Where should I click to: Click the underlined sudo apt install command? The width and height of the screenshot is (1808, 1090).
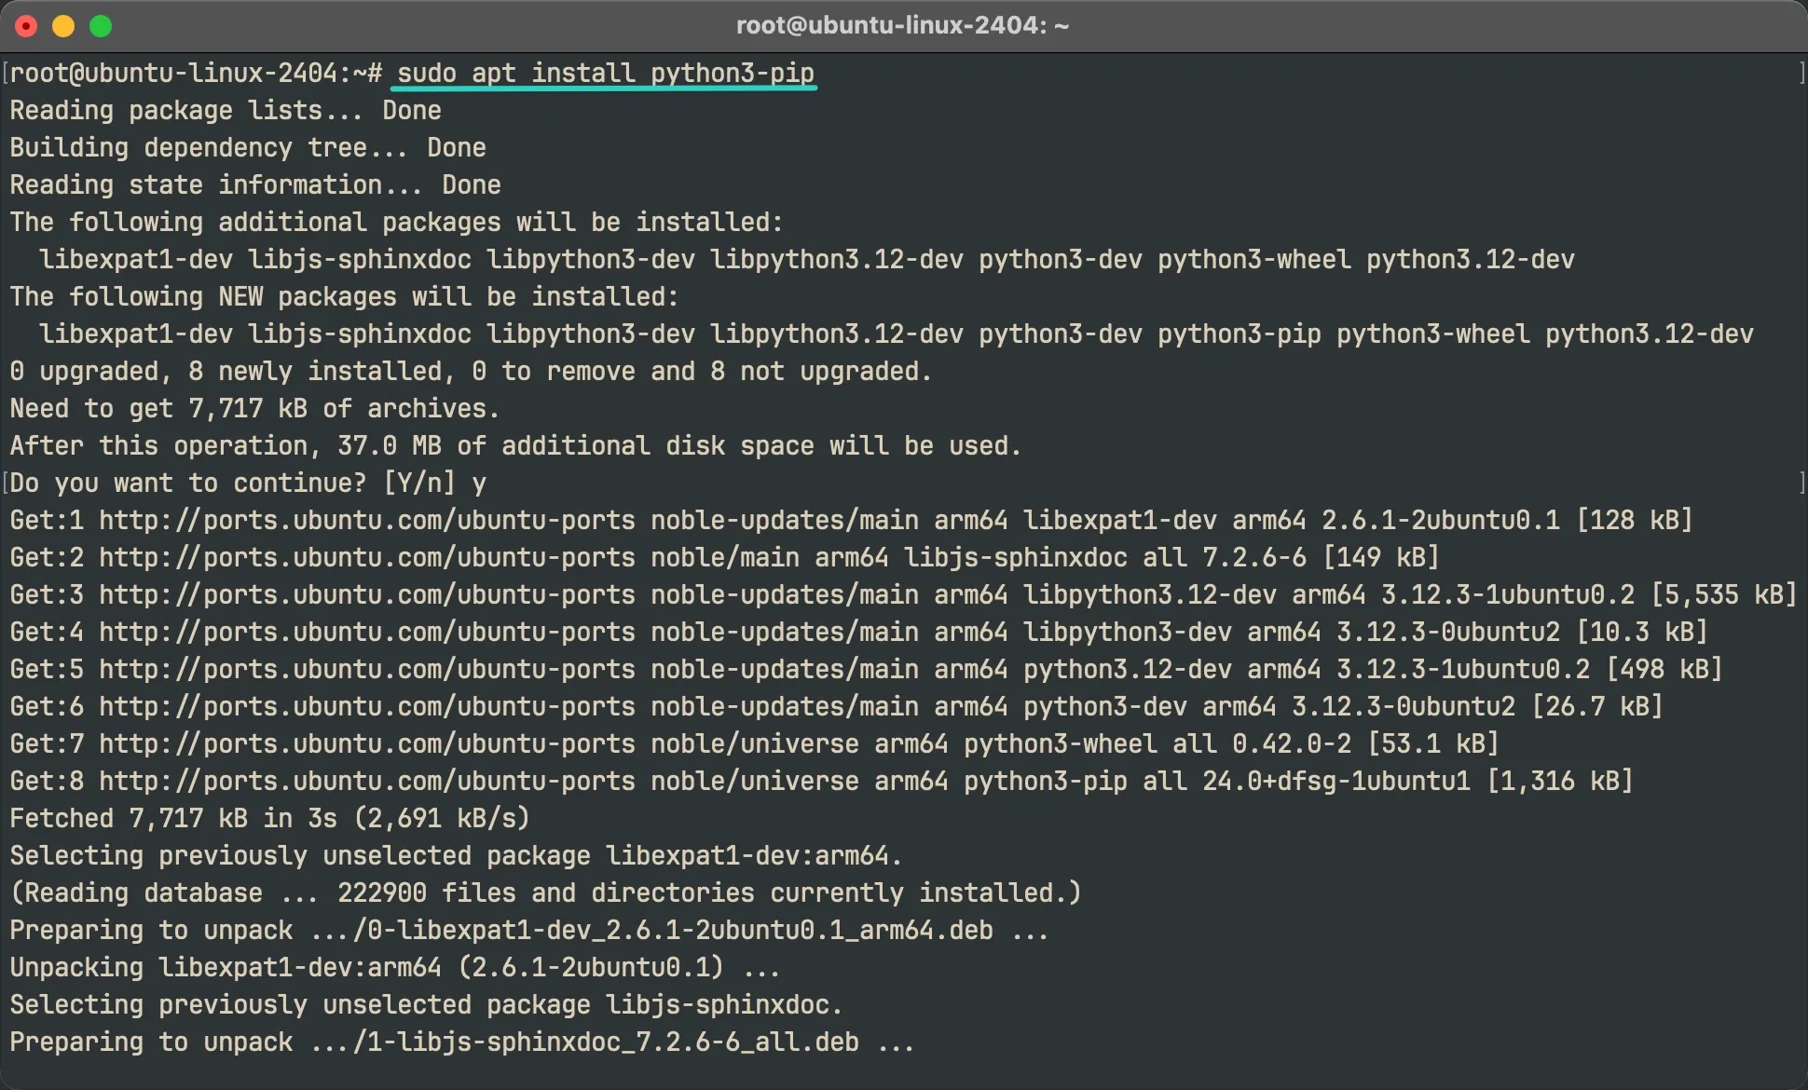click(605, 73)
